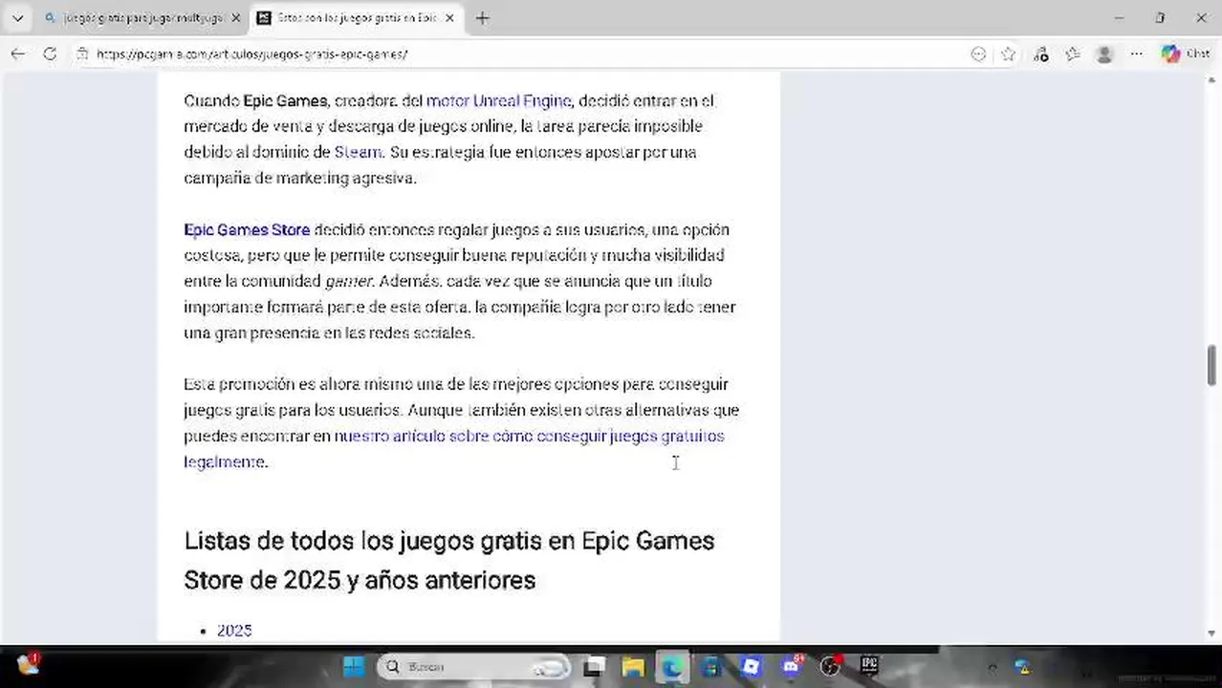Open the widgets icon with notification badge
Screen dimensions: 1222x688
coord(27,664)
